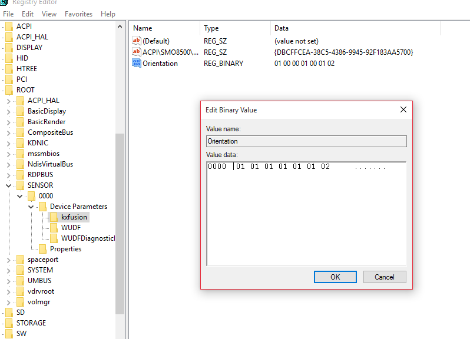This screenshot has height=339, width=470.
Task: Click the BasicRender folder icon
Action: click(x=21, y=122)
